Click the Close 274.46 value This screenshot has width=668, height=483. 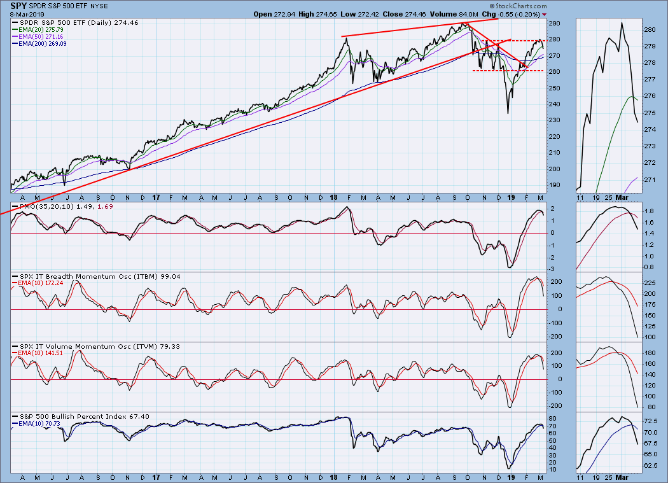coord(404,14)
